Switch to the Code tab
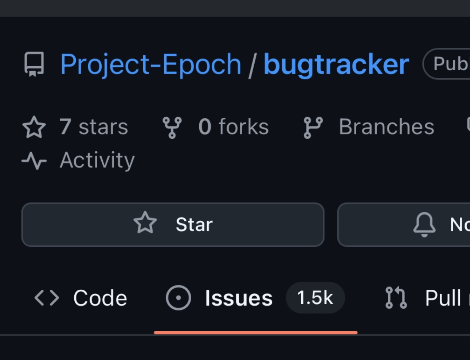 (x=100, y=298)
